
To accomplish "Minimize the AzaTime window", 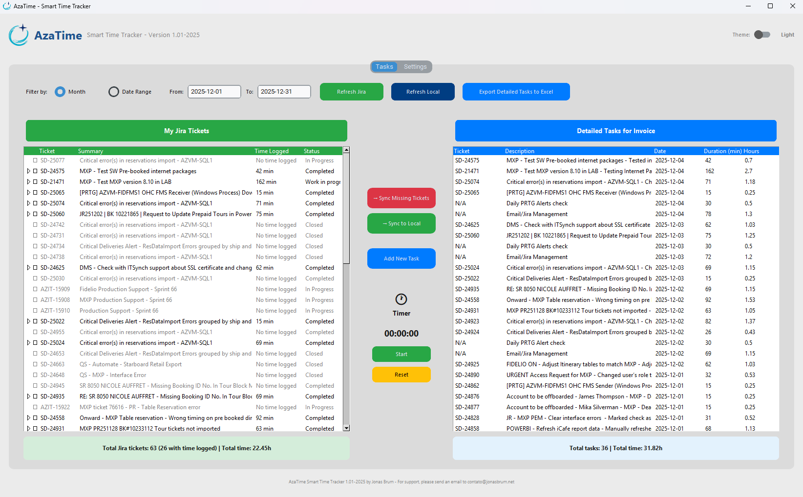I will pyautogui.click(x=748, y=6).
